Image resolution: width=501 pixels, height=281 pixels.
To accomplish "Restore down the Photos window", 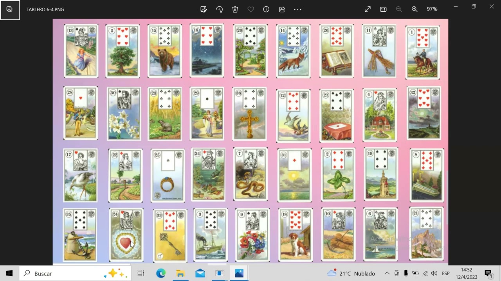I will pyautogui.click(x=474, y=7).
